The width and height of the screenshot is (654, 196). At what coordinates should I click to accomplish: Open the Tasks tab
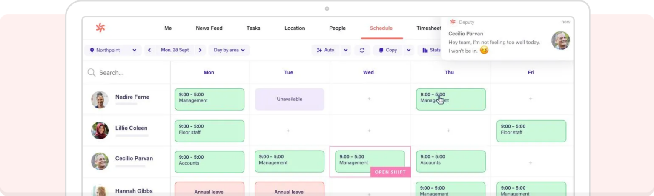tap(253, 28)
